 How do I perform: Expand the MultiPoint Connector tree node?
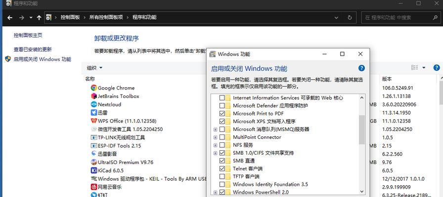(x=215, y=137)
